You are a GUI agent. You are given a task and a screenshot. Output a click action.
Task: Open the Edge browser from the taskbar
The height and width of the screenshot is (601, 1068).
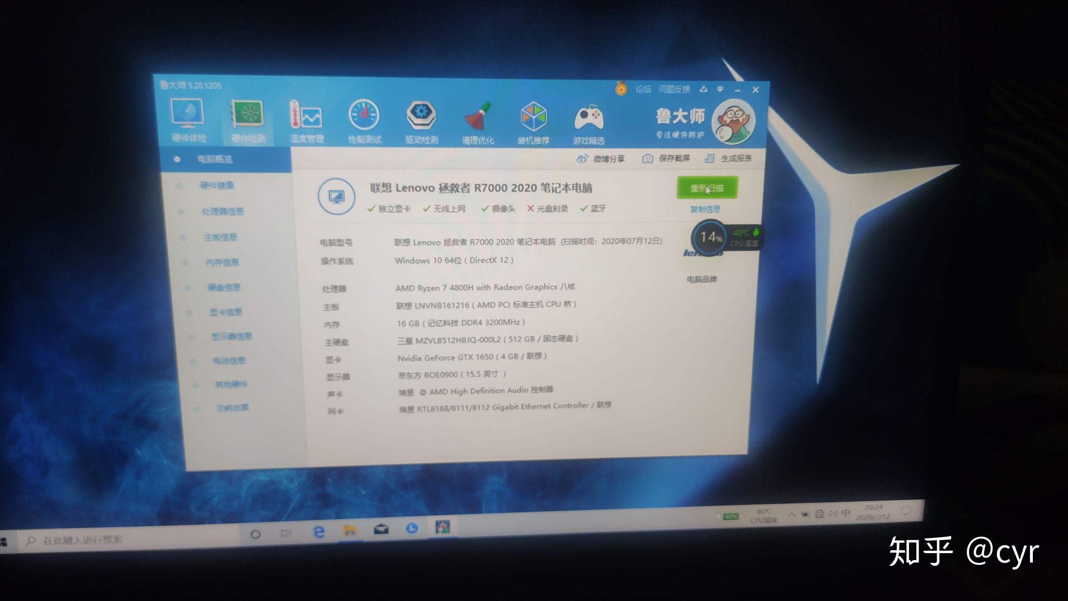319,532
